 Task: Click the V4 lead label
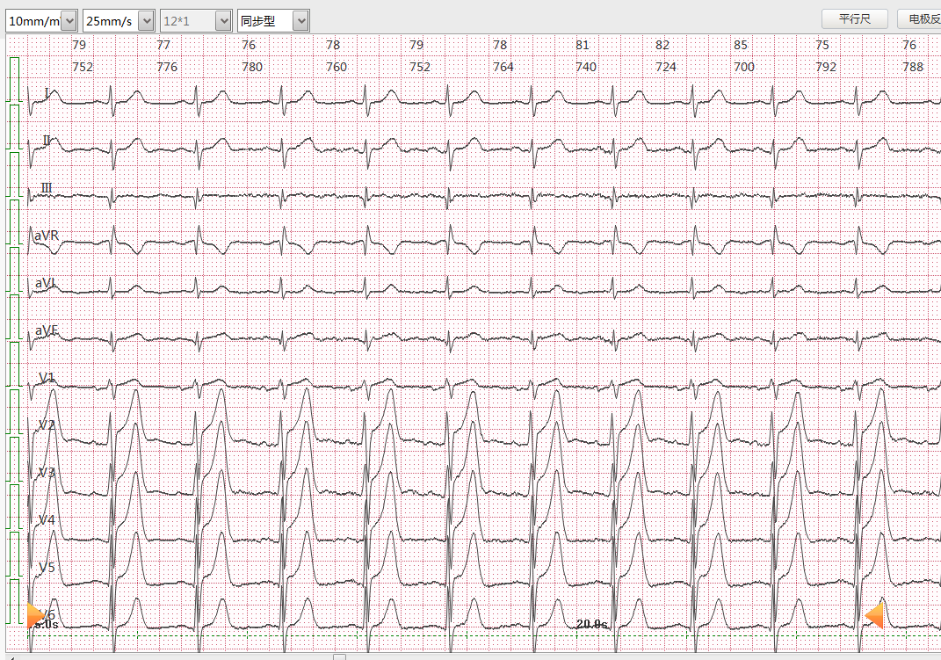(47, 519)
